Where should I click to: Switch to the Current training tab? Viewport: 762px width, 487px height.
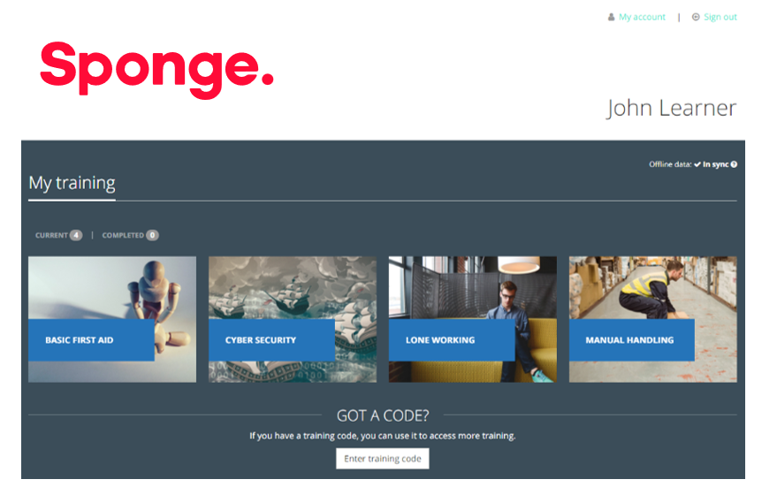tap(51, 235)
